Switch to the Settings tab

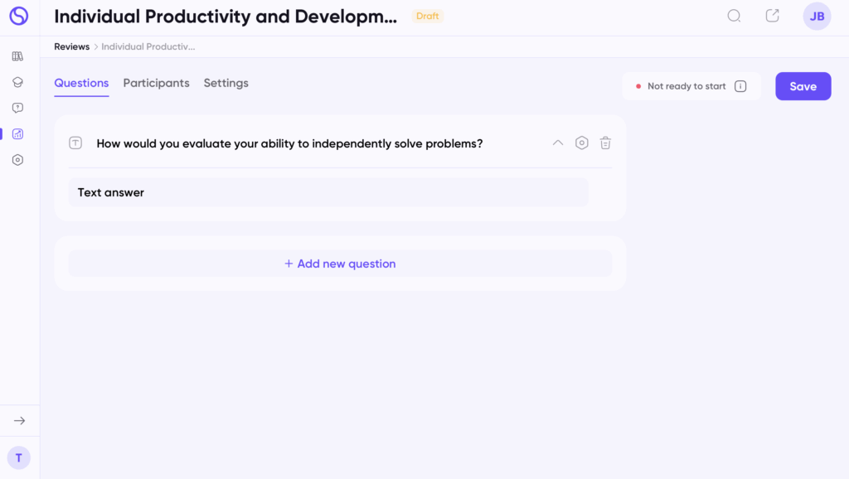coord(226,83)
